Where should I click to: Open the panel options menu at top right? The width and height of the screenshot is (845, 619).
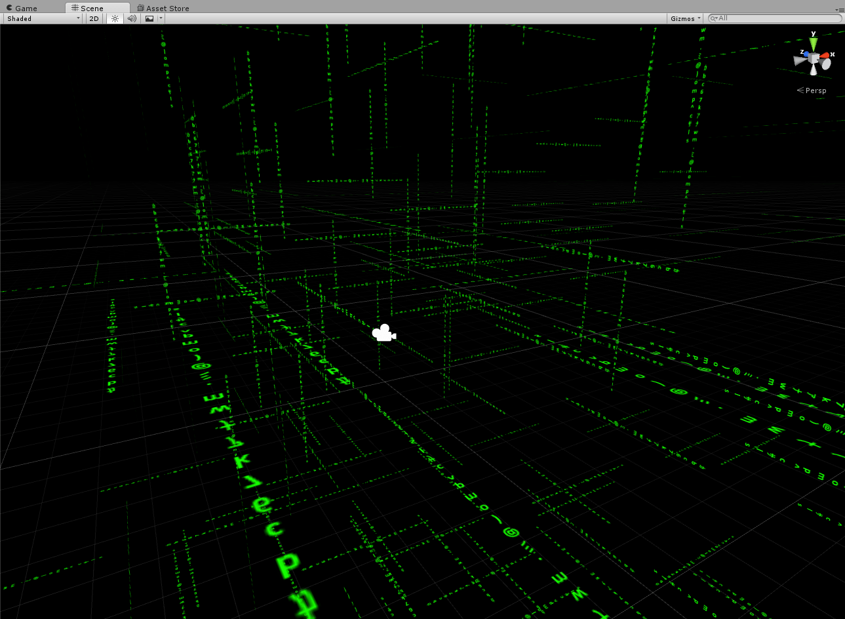[840, 9]
